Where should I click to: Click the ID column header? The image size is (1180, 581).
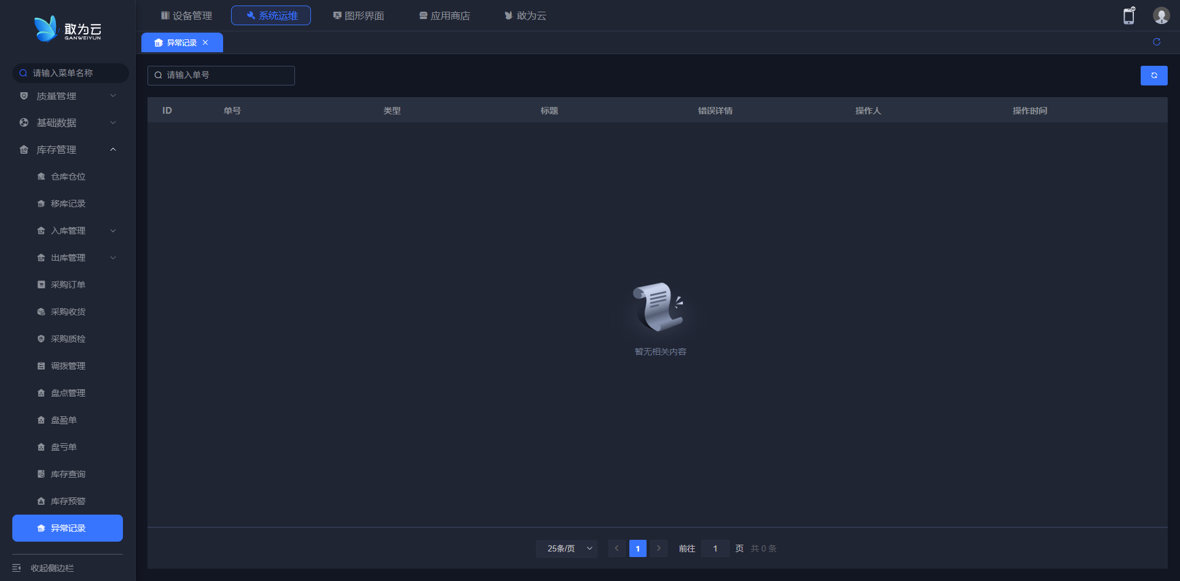[x=167, y=111]
